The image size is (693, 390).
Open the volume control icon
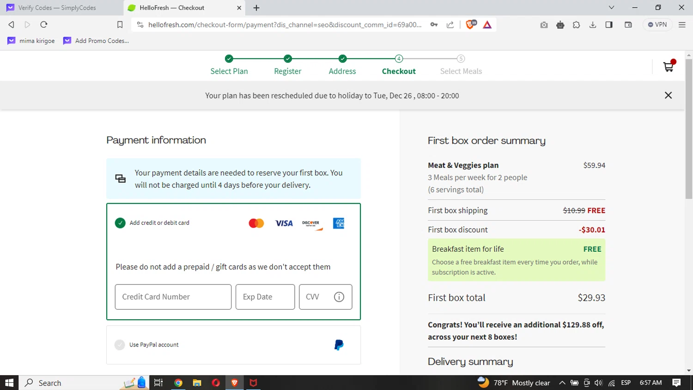(598, 383)
